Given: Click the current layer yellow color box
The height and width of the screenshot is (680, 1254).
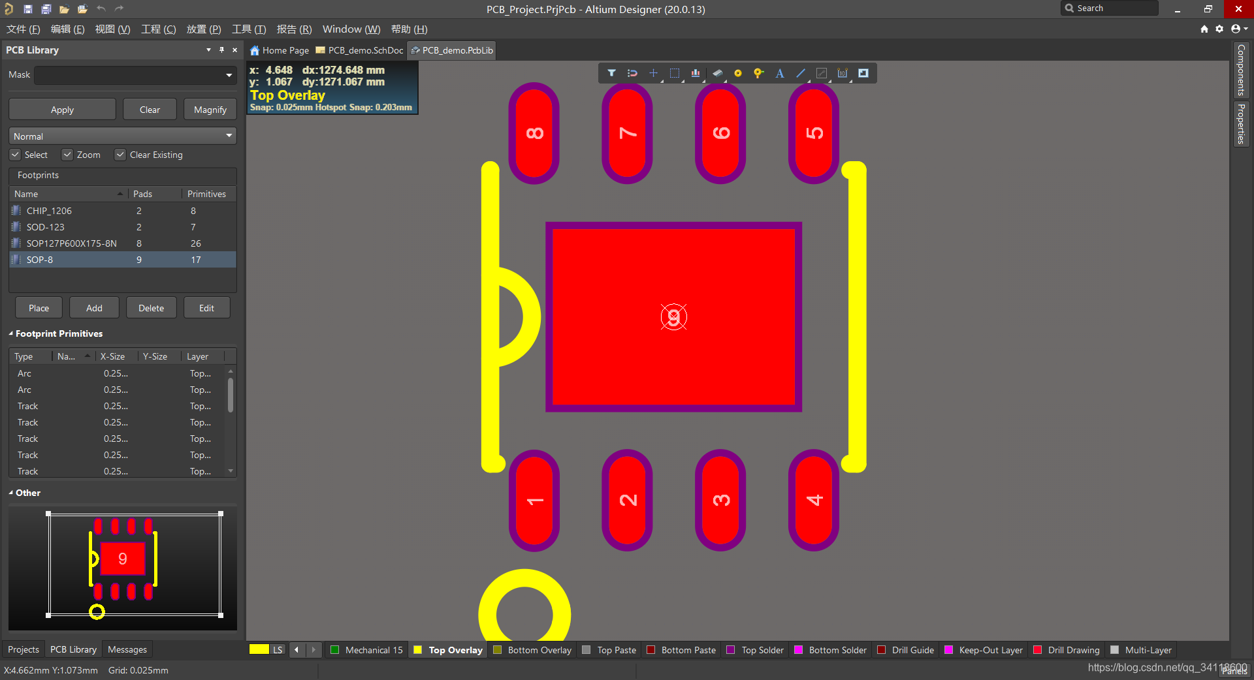Looking at the screenshot, I should click(259, 649).
